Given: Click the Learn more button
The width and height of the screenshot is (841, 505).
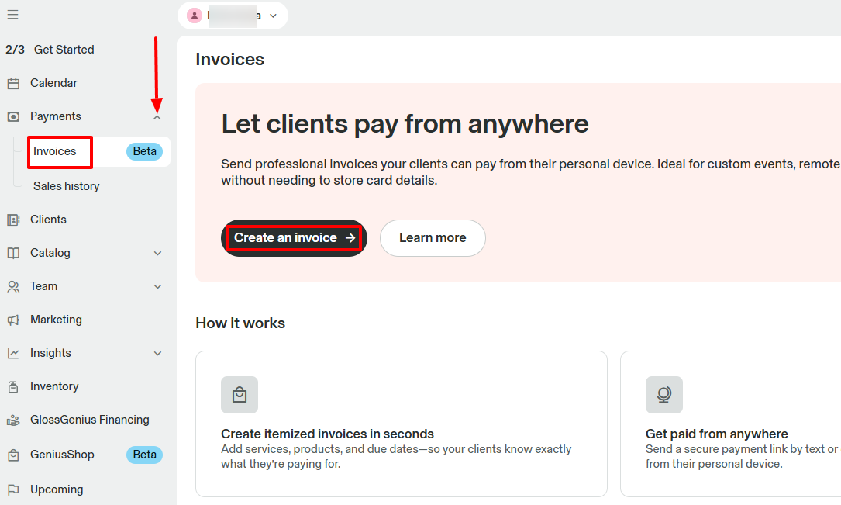Looking at the screenshot, I should tap(433, 238).
